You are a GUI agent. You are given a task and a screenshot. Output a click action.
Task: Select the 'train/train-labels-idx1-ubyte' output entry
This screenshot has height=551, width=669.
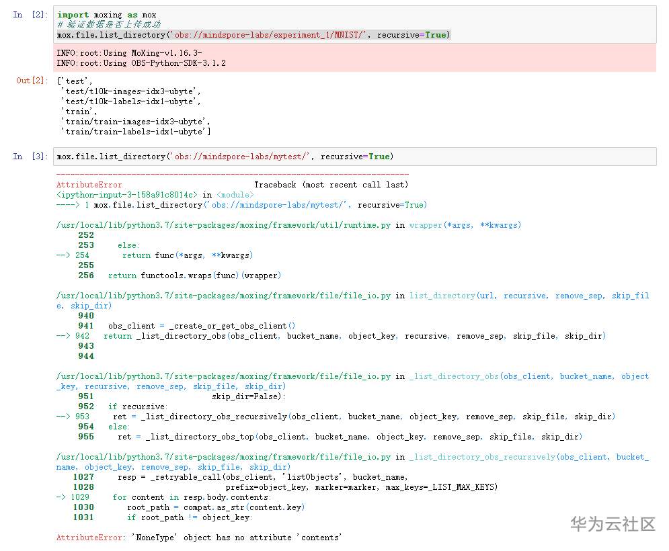tap(134, 132)
